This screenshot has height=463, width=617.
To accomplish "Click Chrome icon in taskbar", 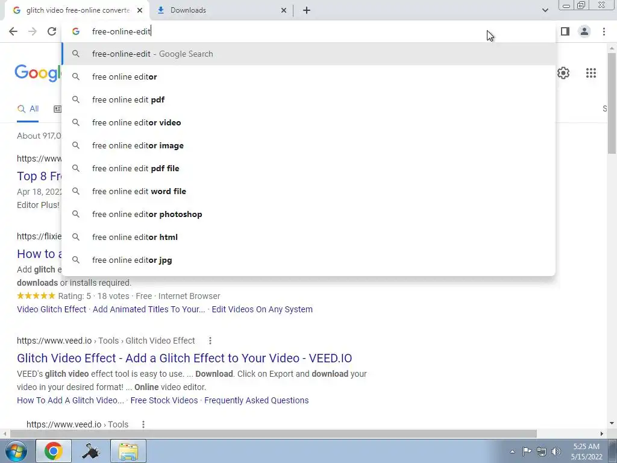I will (x=54, y=451).
